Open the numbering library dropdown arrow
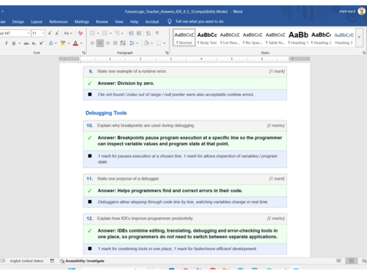367x275 pixels. coord(110,33)
